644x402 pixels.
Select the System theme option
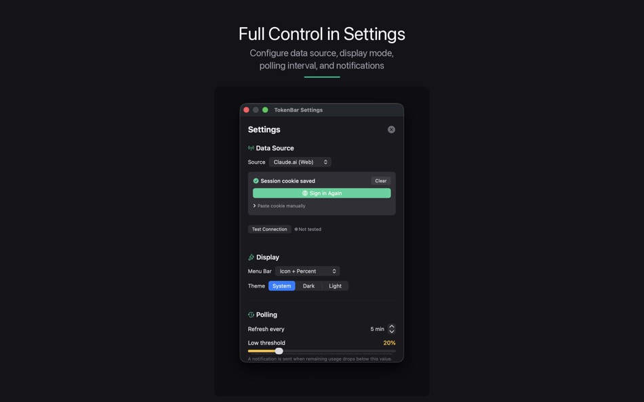click(x=282, y=286)
